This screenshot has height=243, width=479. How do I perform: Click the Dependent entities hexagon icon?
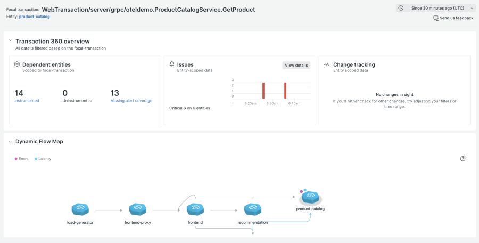tap(17, 64)
